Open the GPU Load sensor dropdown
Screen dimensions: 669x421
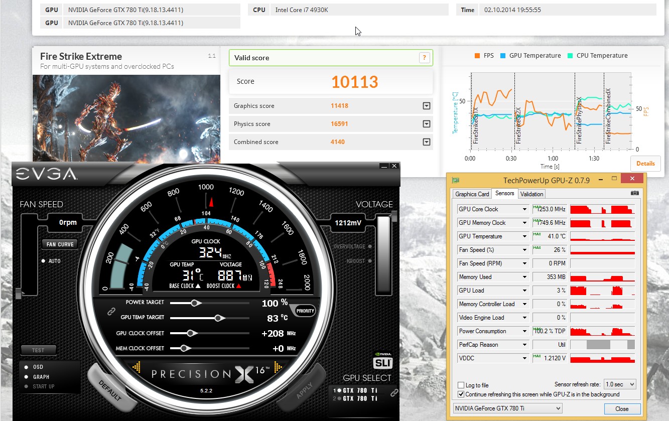tap(525, 291)
